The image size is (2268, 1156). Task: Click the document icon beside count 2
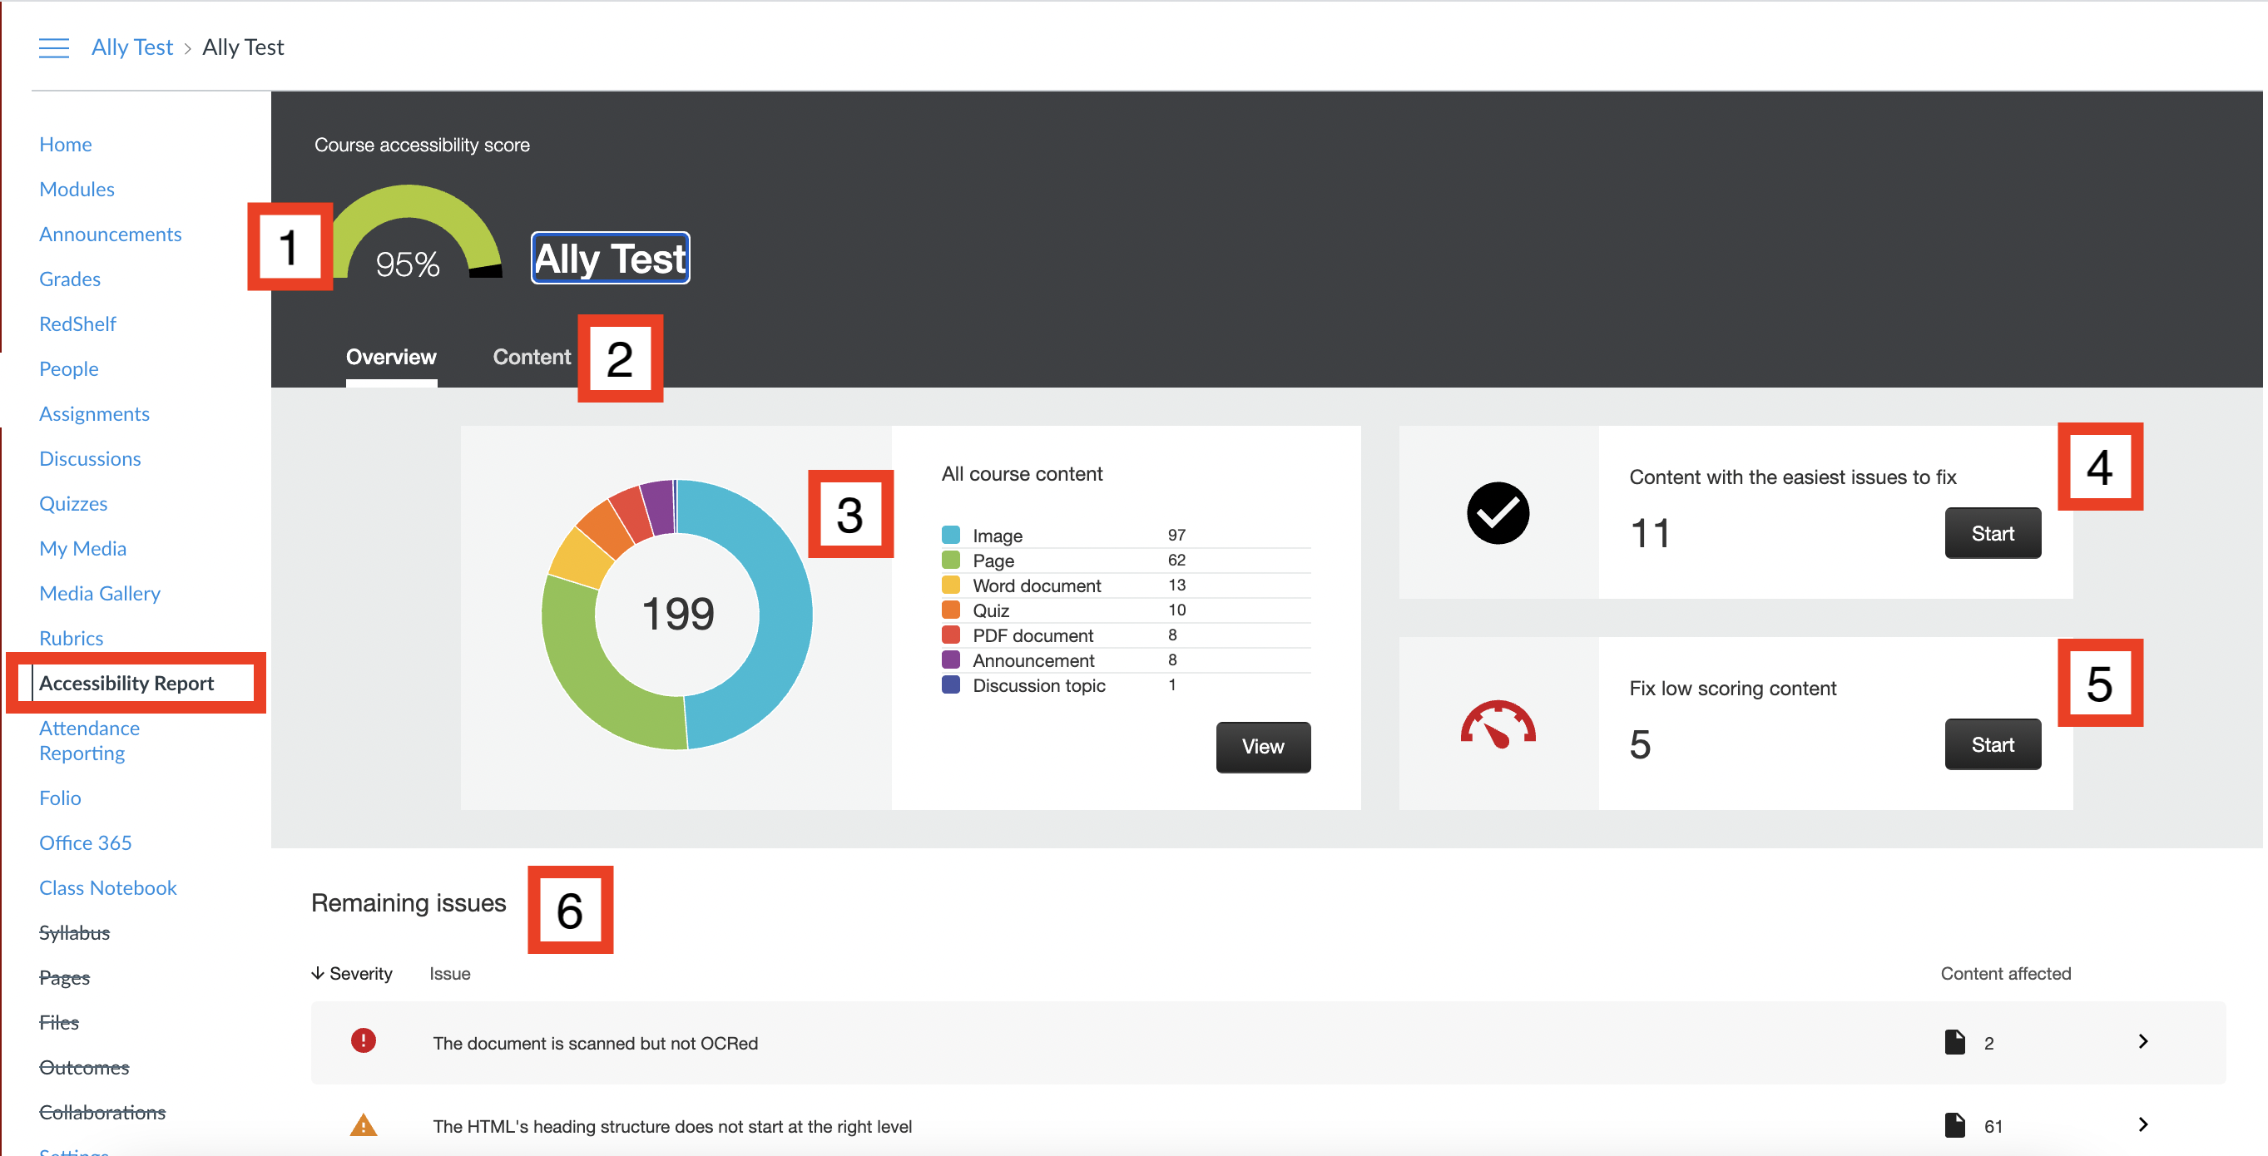click(x=1954, y=1041)
